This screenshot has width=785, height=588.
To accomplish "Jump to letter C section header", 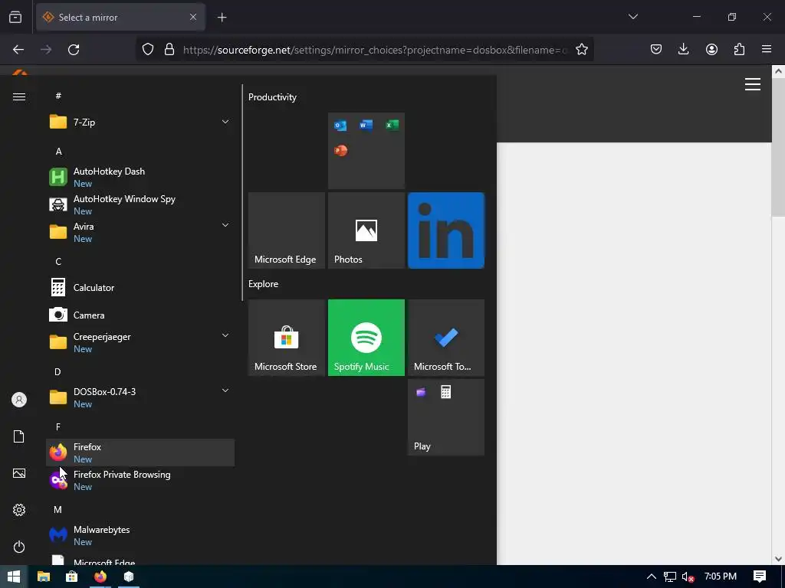I will click(58, 262).
